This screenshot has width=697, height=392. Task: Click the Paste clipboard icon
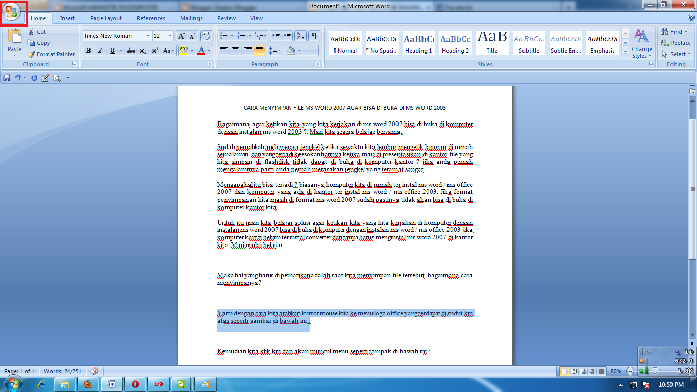point(15,37)
